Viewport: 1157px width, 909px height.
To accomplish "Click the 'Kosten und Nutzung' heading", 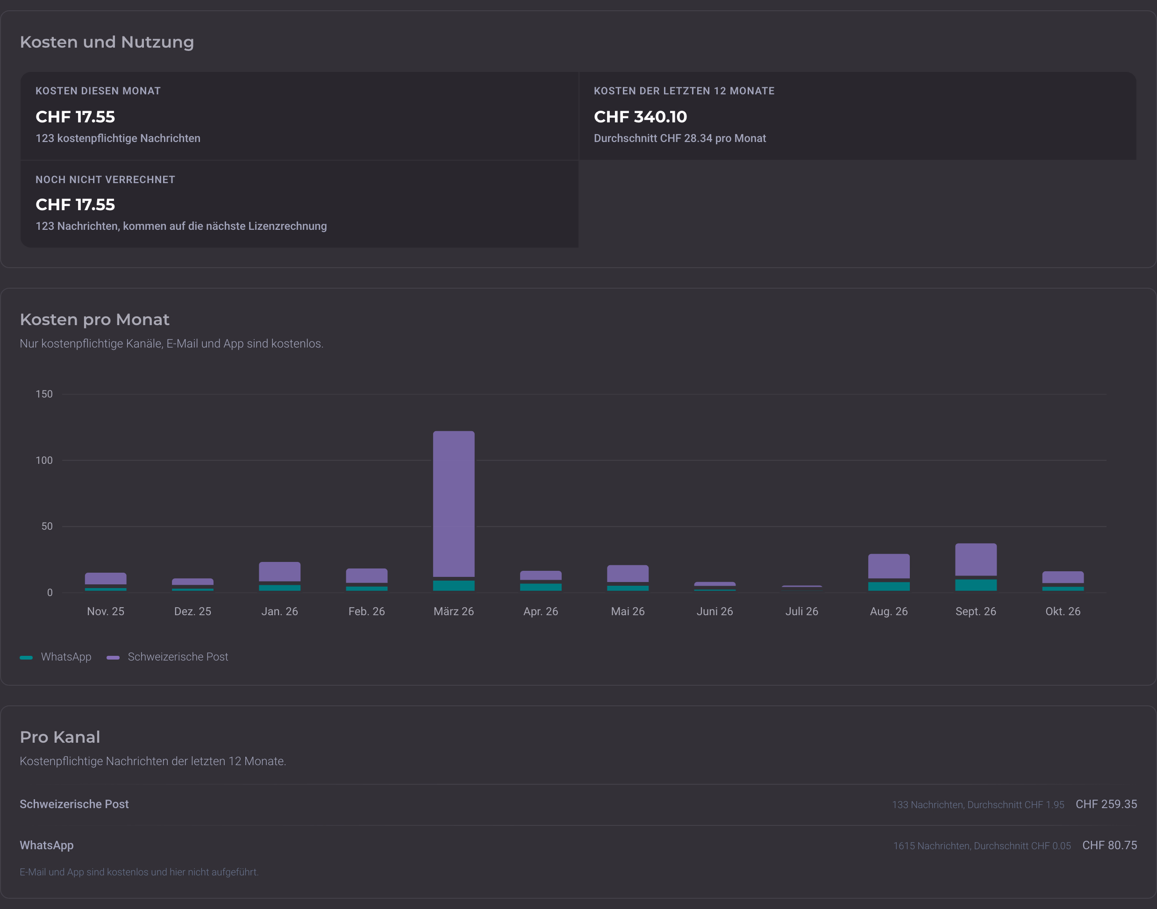I will tap(107, 42).
